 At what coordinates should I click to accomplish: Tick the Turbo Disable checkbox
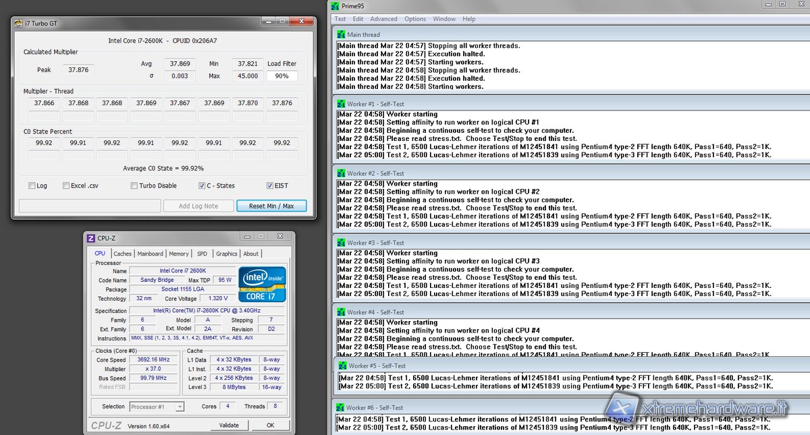tap(134, 186)
